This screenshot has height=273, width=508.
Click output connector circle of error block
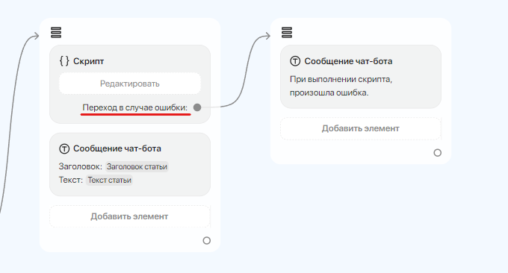coord(437,153)
